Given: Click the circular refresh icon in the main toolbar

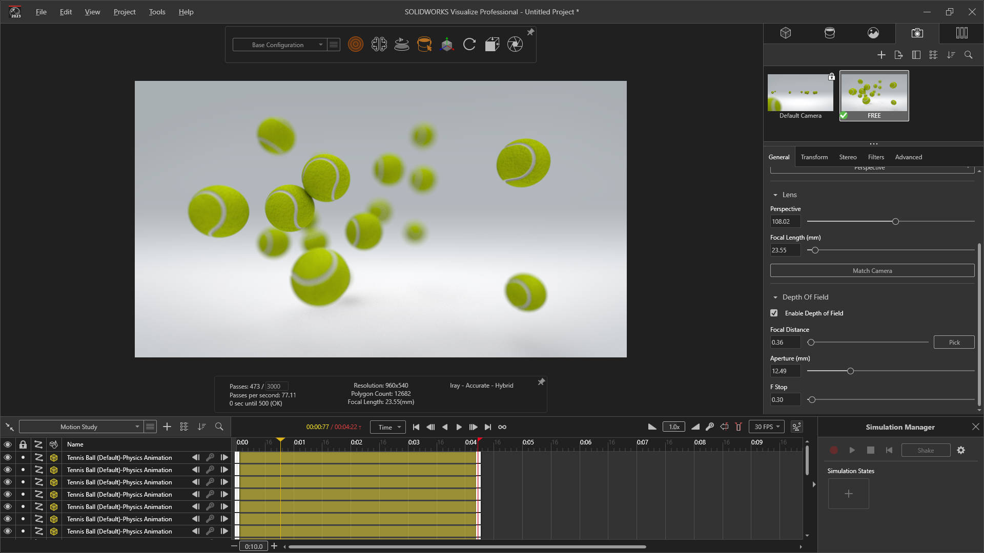Looking at the screenshot, I should (x=469, y=44).
